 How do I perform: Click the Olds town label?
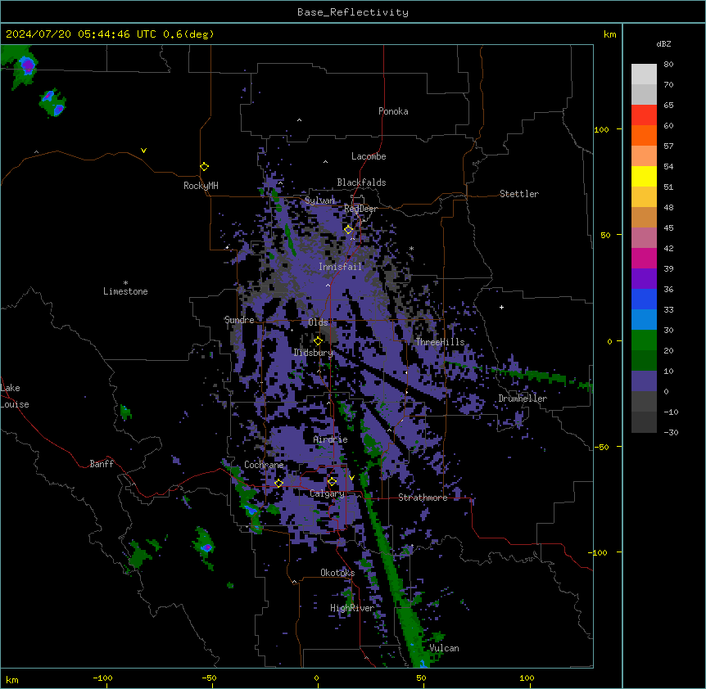coord(318,322)
